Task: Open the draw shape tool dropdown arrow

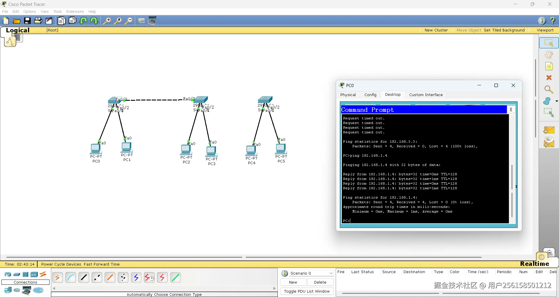Action: (557, 101)
